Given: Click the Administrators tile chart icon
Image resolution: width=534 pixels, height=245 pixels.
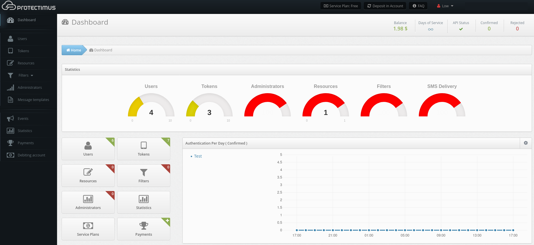Looking at the screenshot, I should [x=88, y=199].
